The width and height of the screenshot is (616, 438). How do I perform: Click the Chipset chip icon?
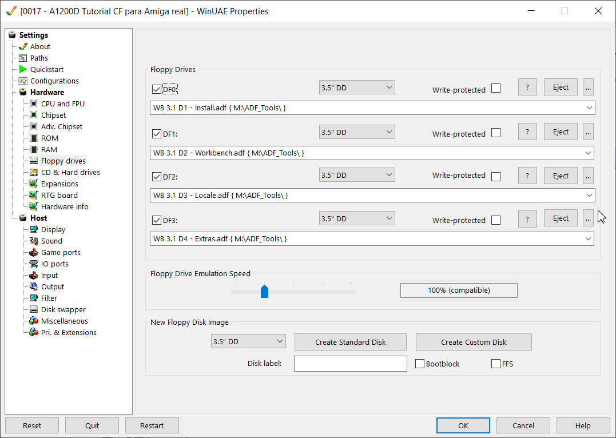tap(34, 115)
